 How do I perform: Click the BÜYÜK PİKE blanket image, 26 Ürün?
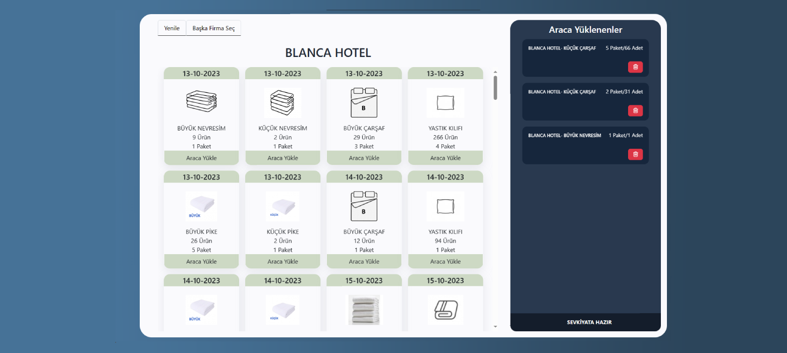coord(201,206)
